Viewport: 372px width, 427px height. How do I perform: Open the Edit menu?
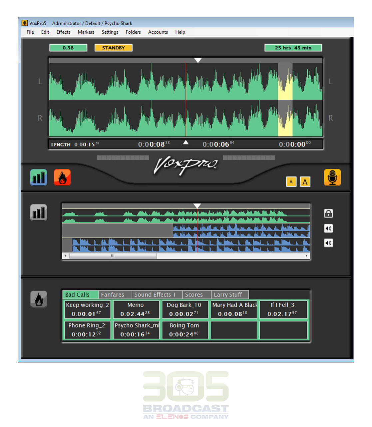pyautogui.click(x=45, y=32)
